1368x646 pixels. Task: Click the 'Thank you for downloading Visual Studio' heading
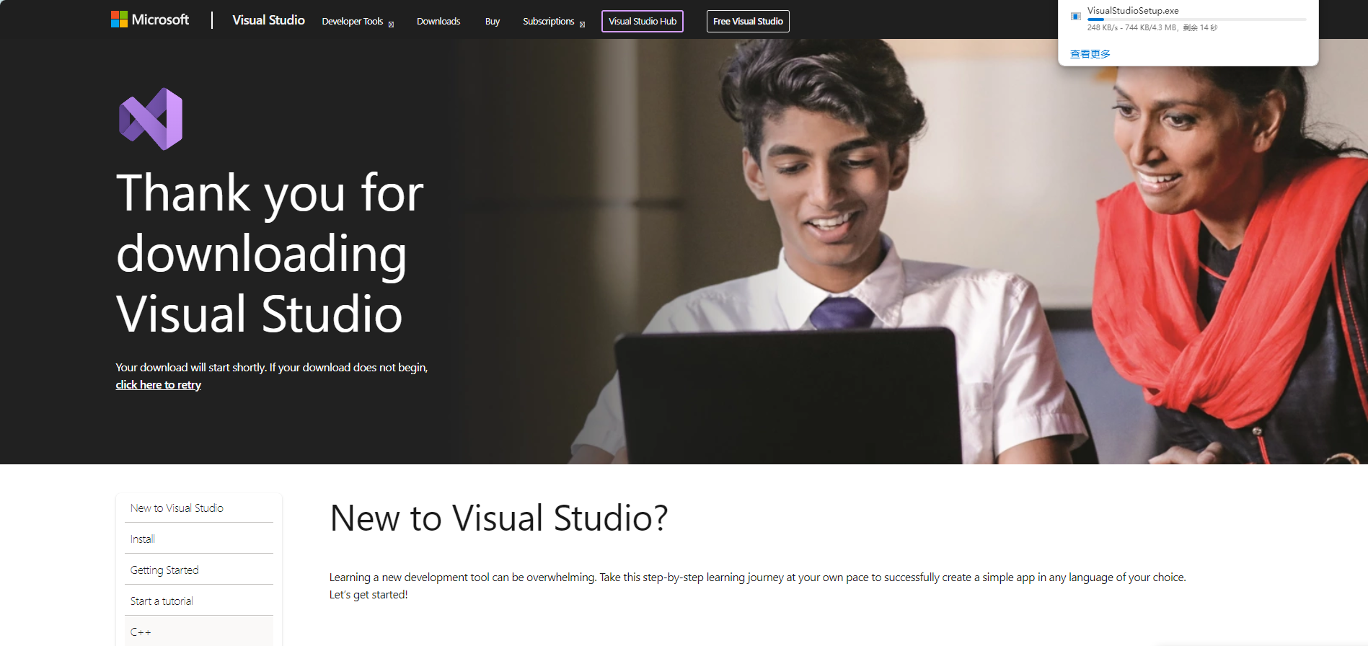(x=270, y=253)
